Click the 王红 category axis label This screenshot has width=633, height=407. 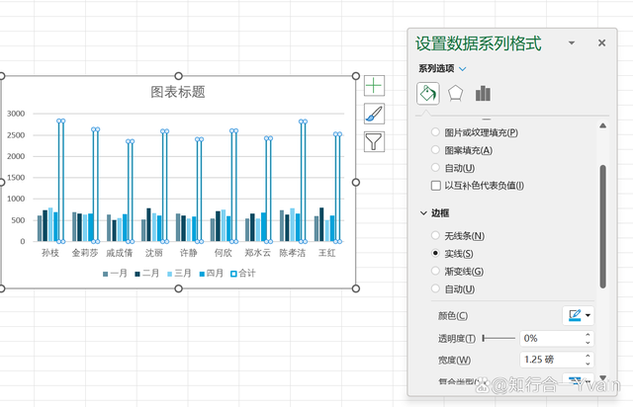pyautogui.click(x=327, y=253)
